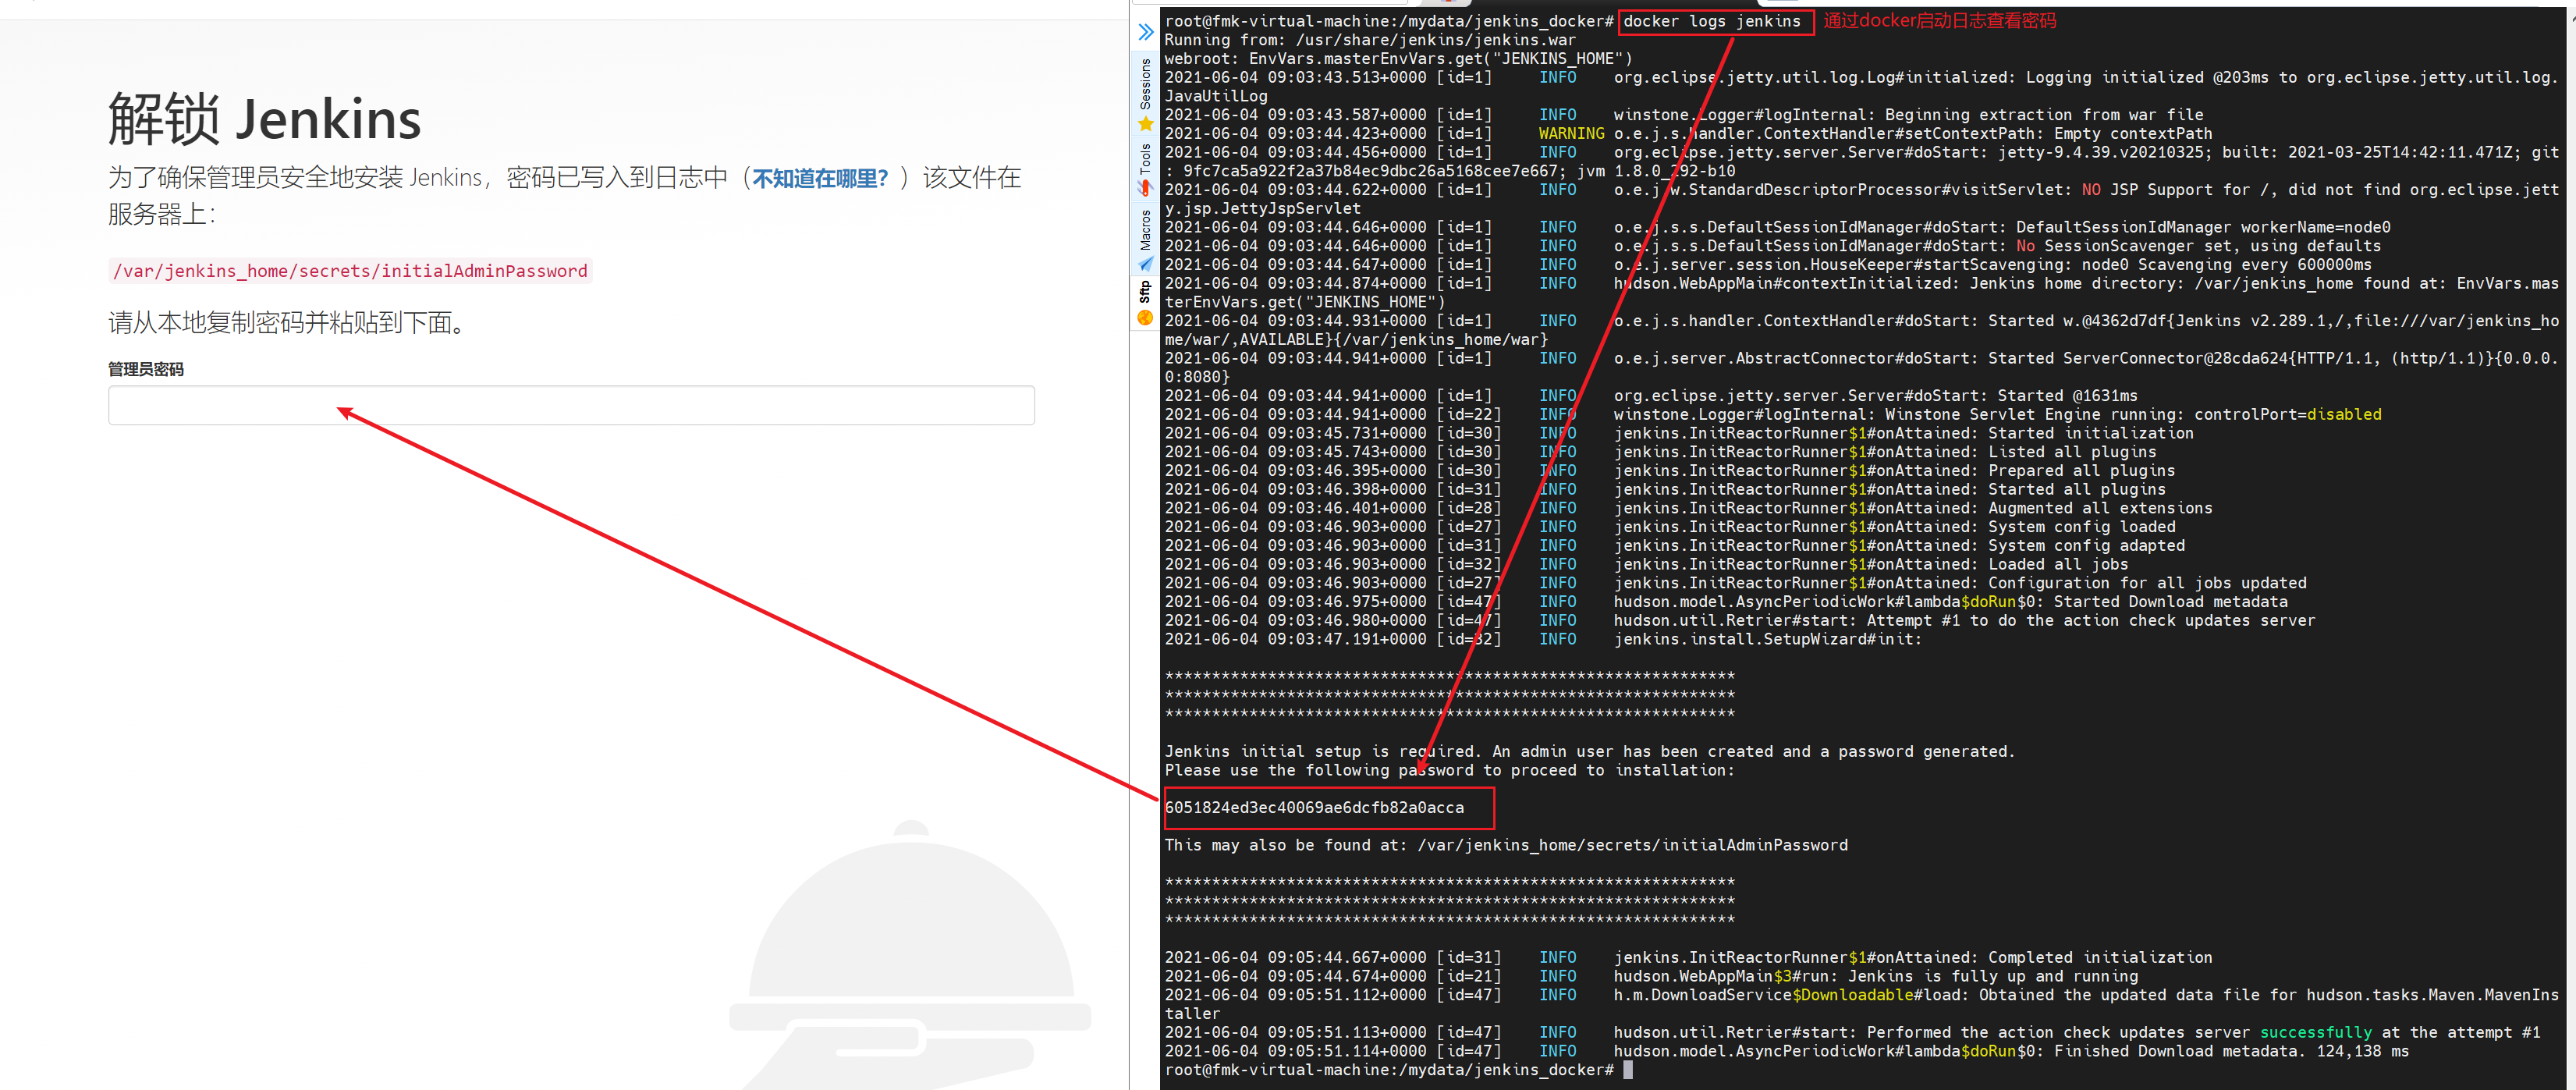
Task: Select the Sftp side tab label
Action: (x=1145, y=292)
